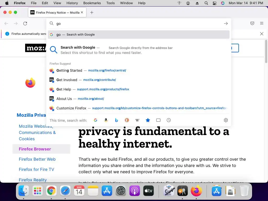
Task: Open Automator from the Dock
Action: pyautogui.click(x=169, y=191)
